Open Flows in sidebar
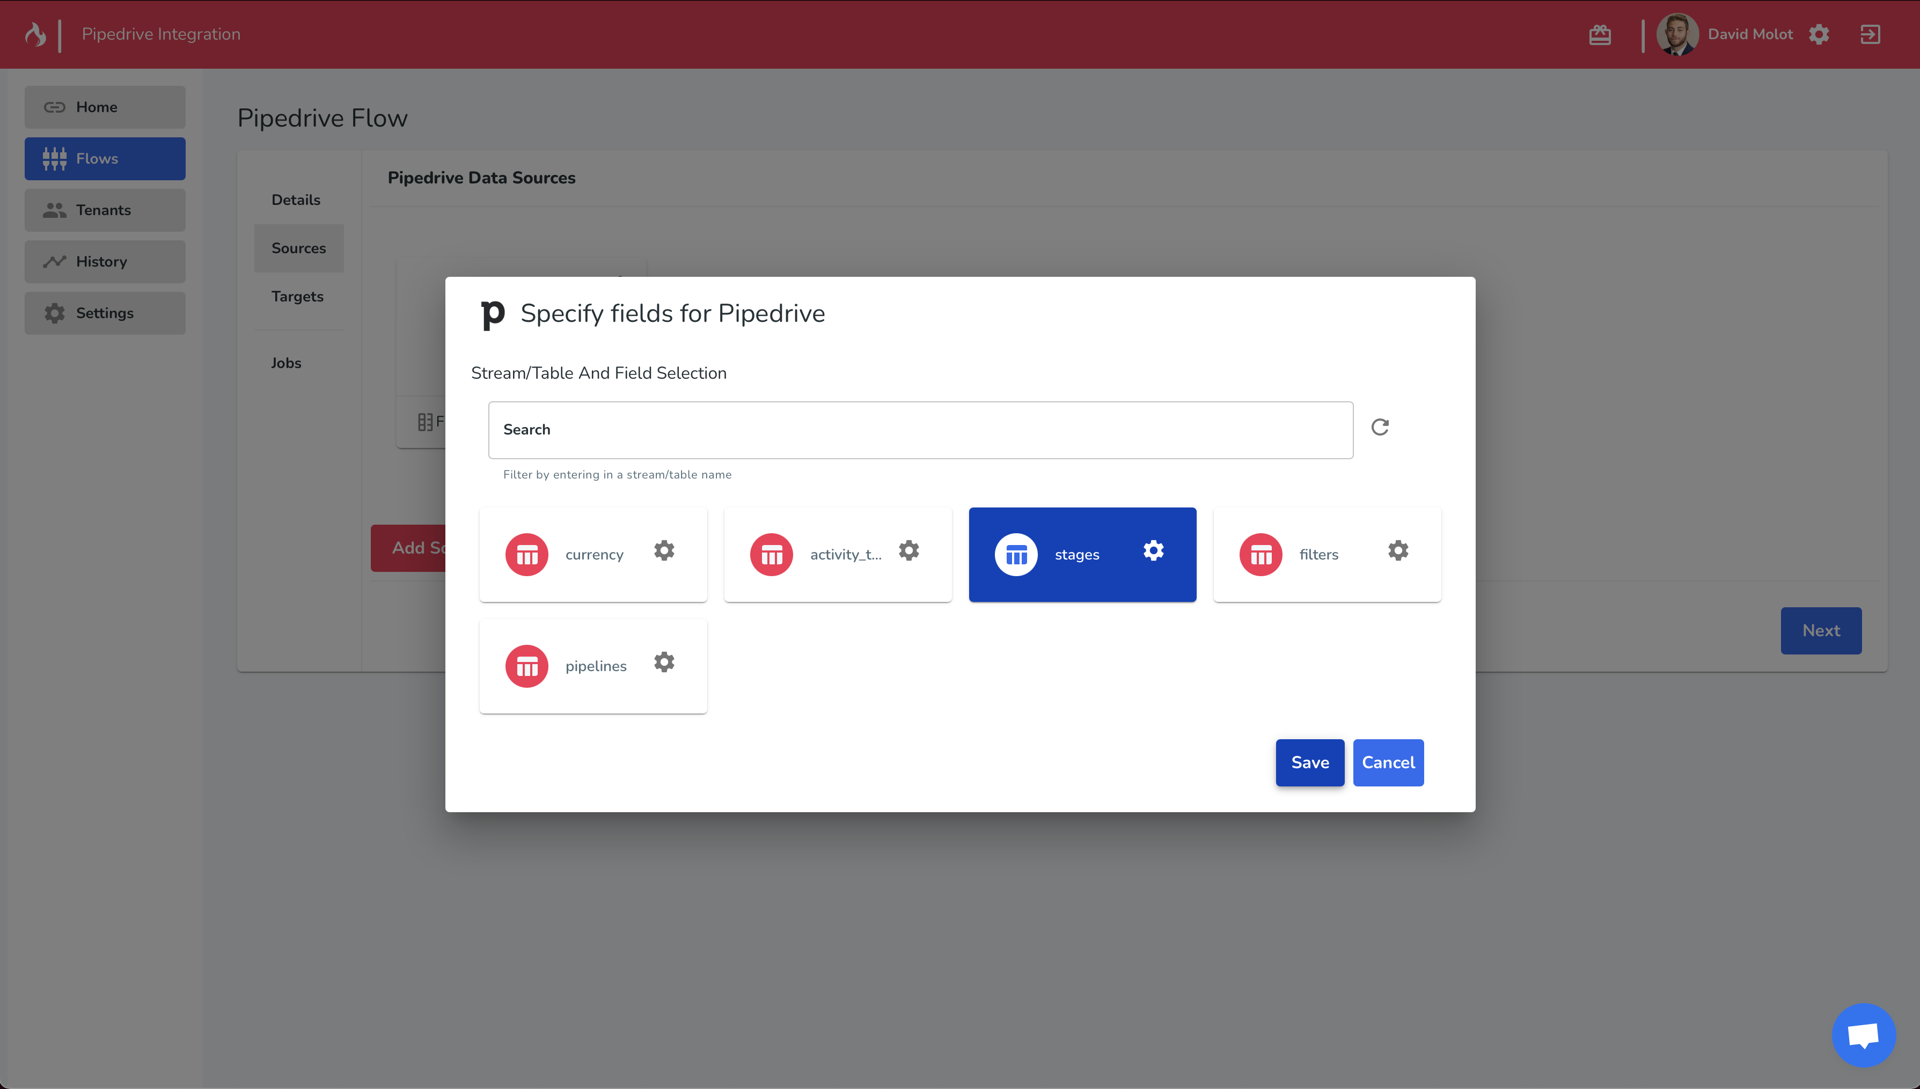1920x1089 pixels. (105, 159)
